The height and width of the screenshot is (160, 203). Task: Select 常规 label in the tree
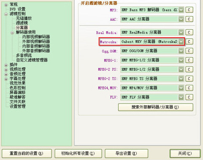tap(14, 5)
